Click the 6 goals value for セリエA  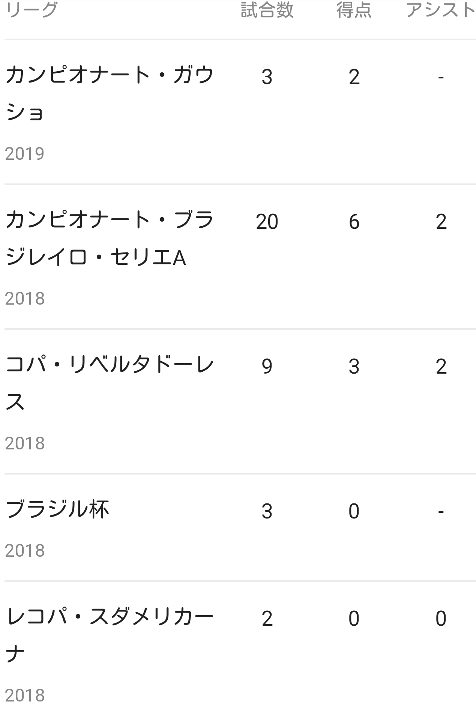[354, 222]
